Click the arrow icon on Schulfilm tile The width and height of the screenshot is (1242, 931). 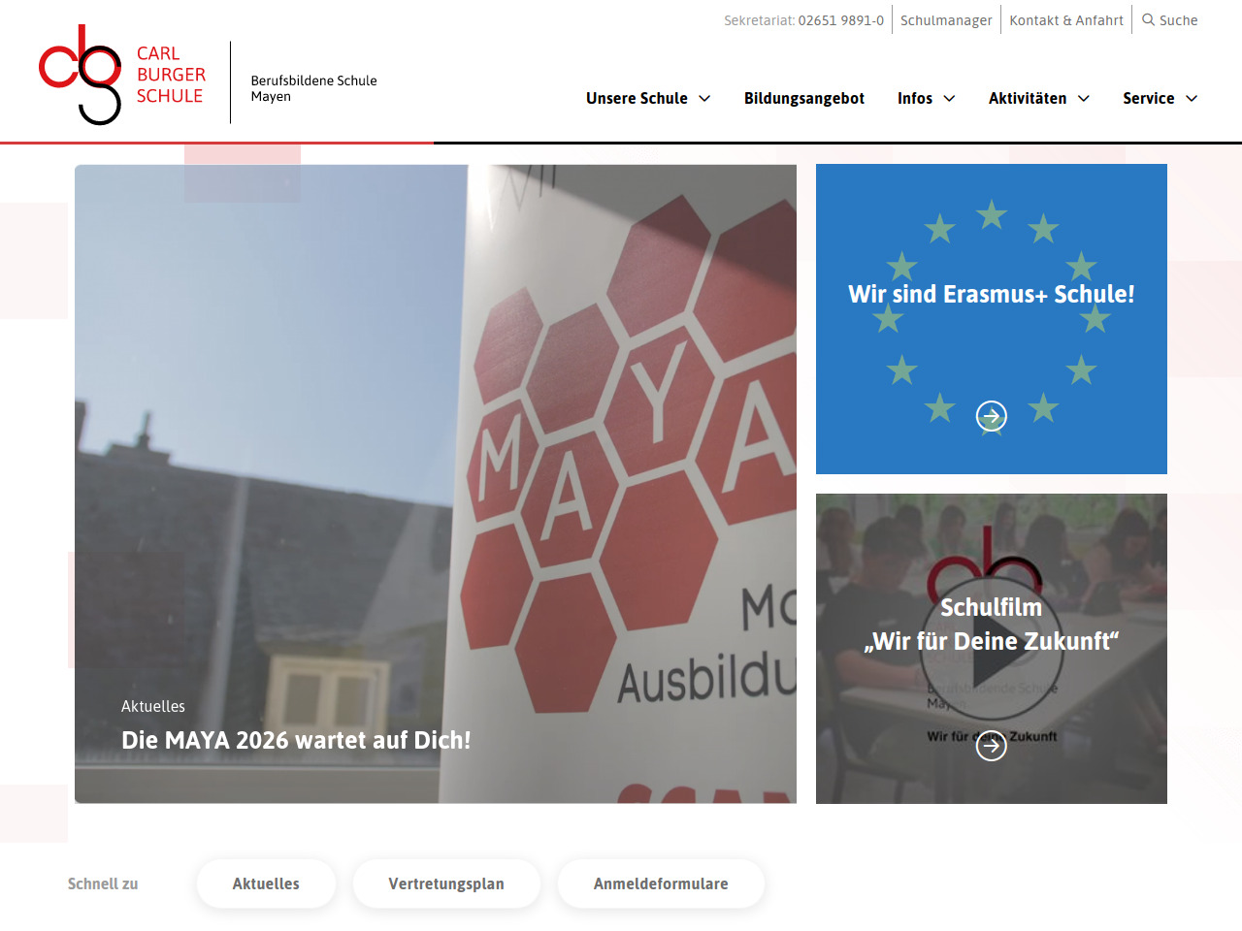(991, 746)
